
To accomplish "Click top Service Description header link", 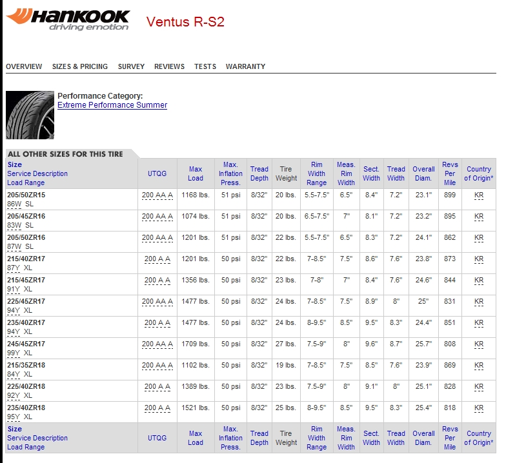I will click(x=37, y=173).
